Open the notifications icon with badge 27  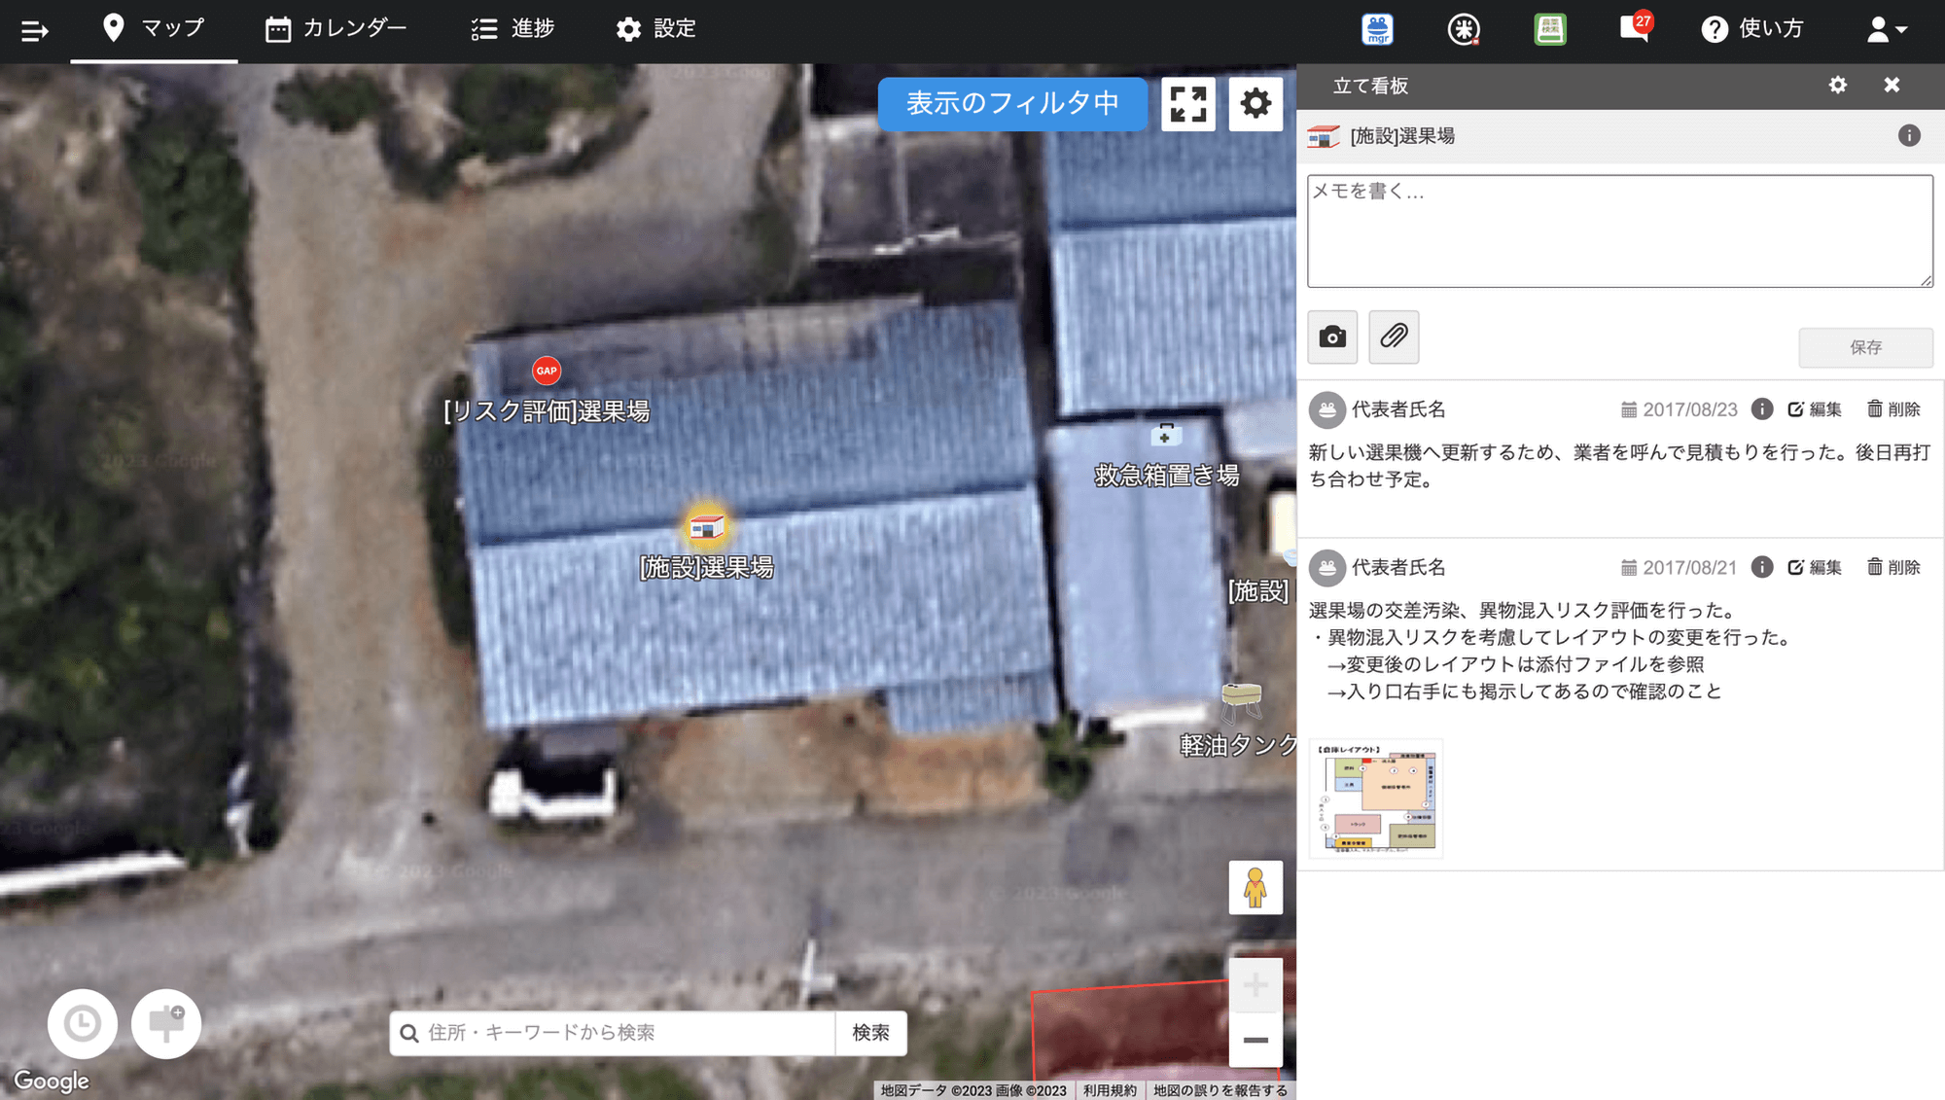tap(1634, 28)
